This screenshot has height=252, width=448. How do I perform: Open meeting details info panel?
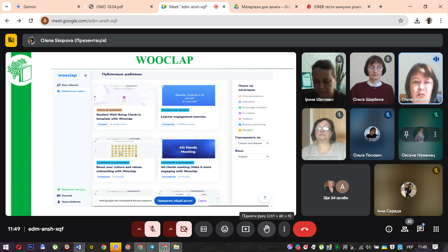[x=389, y=229]
